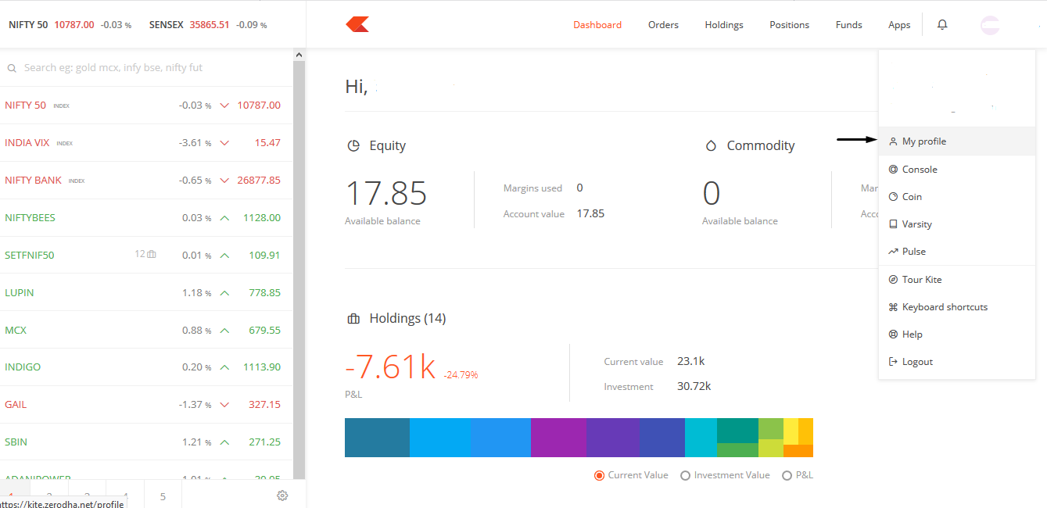Image resolution: width=1047 pixels, height=508 pixels.
Task: Click NIFTY 50 down chevron
Action: 224,106
